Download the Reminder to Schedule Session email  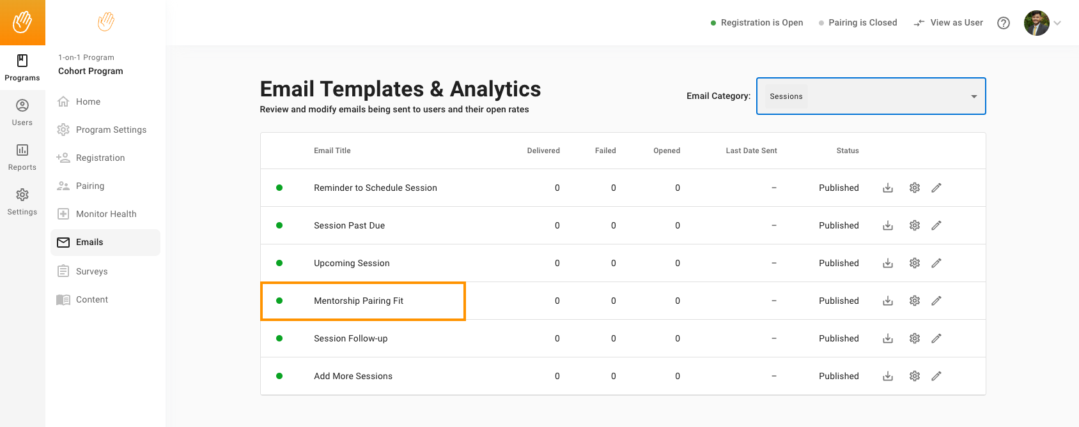[888, 188]
